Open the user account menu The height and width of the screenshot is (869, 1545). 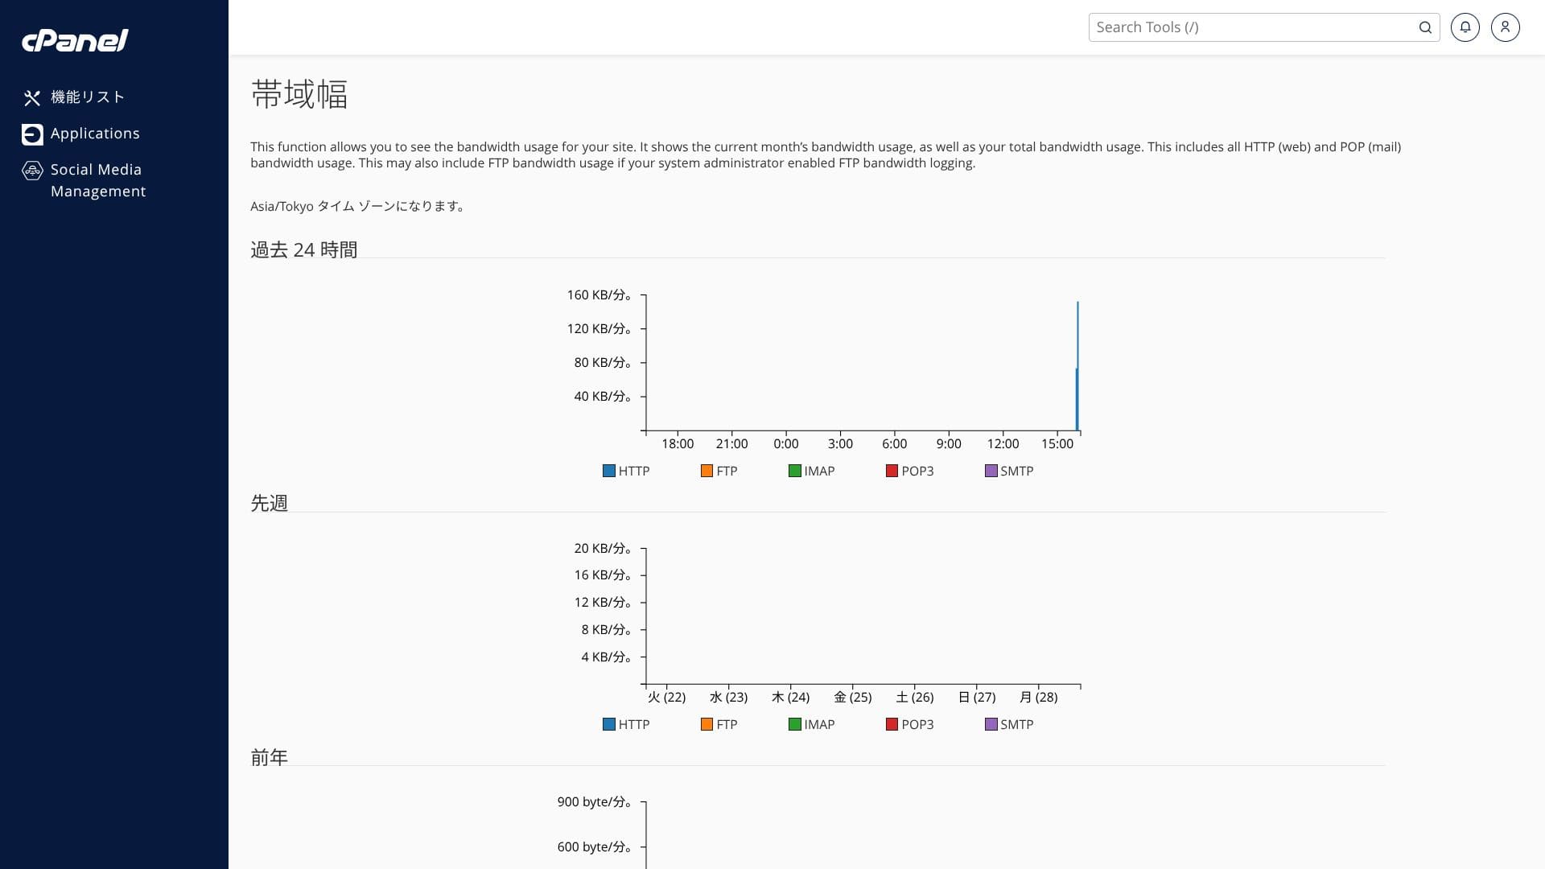(x=1505, y=27)
